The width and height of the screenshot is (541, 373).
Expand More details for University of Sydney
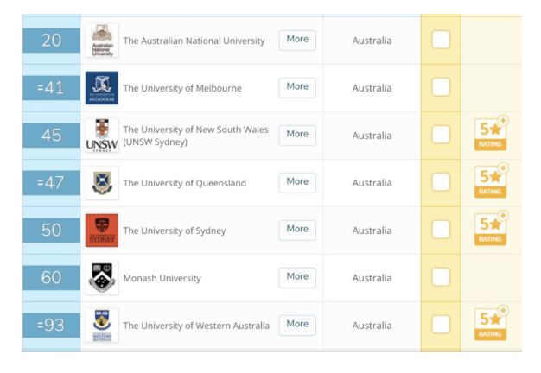(x=297, y=231)
